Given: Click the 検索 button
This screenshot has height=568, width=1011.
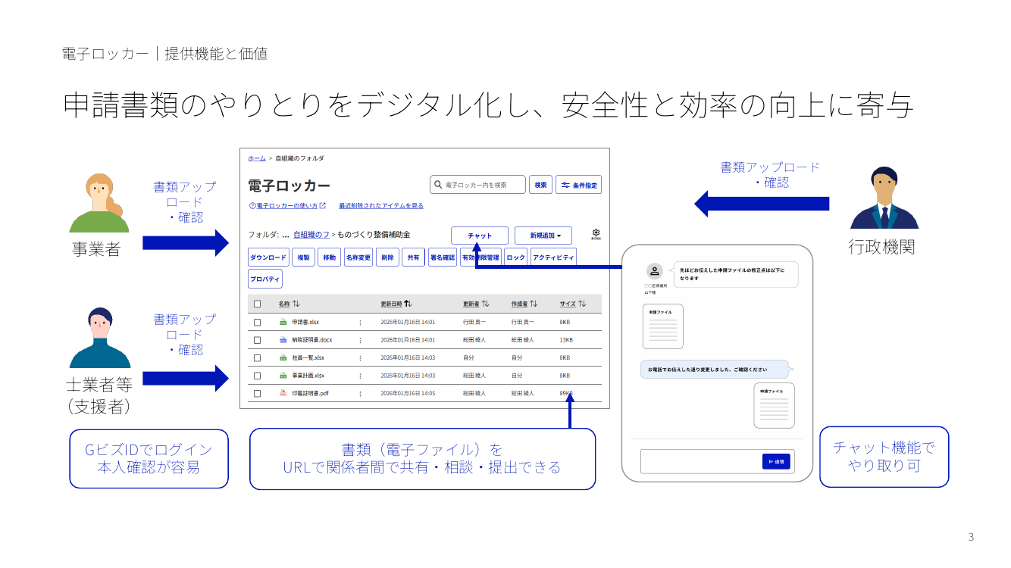Looking at the screenshot, I should (540, 185).
